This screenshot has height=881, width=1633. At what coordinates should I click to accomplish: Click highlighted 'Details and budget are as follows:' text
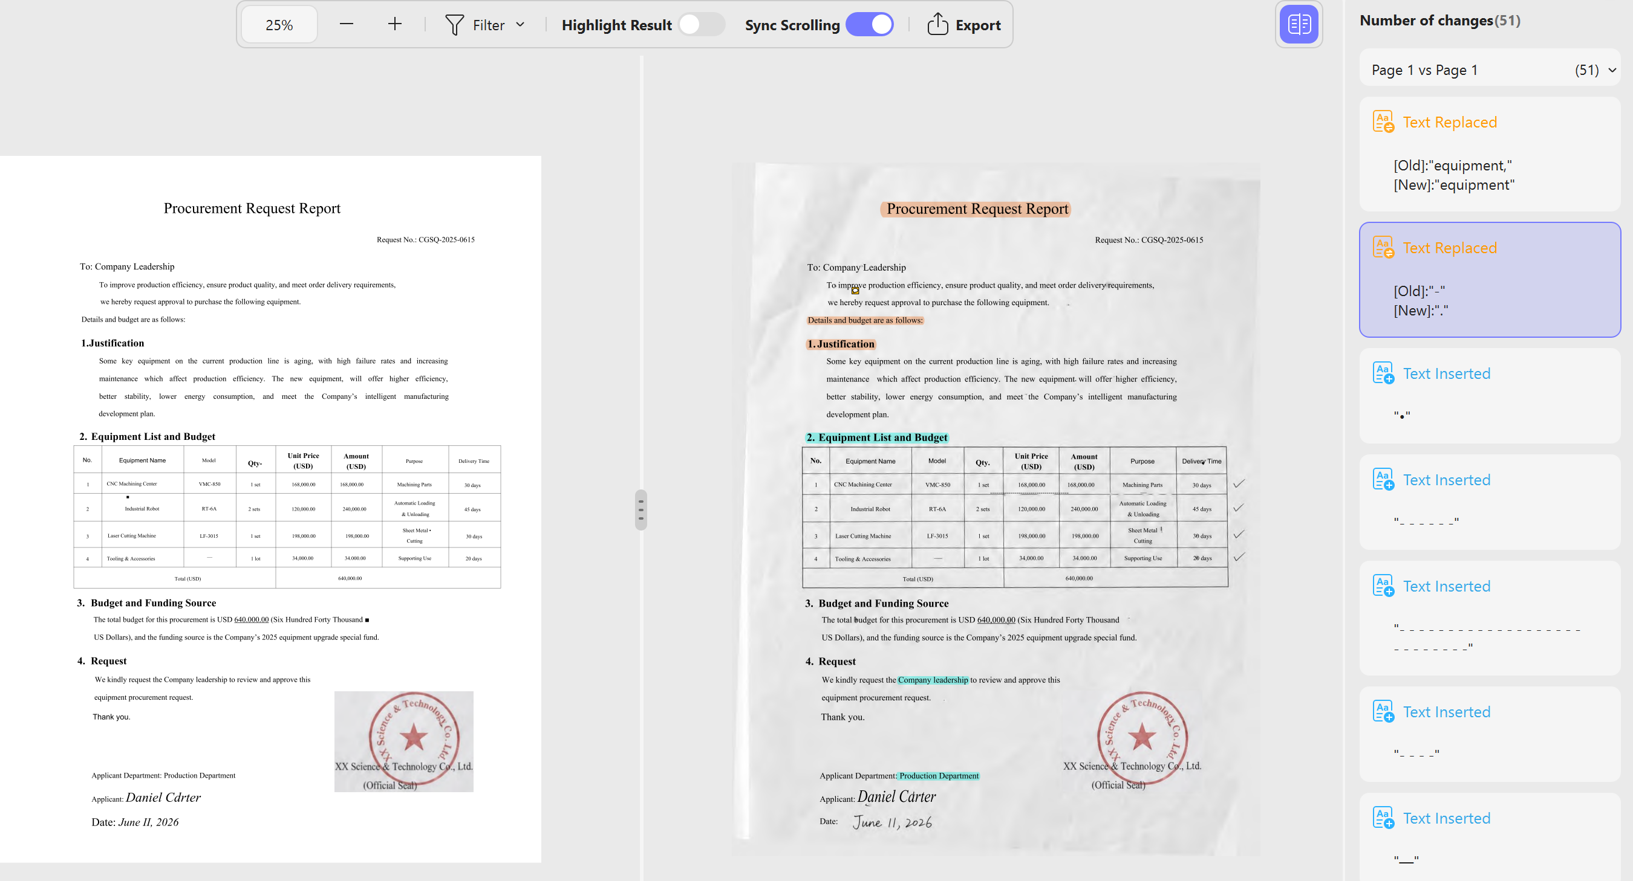[865, 320]
